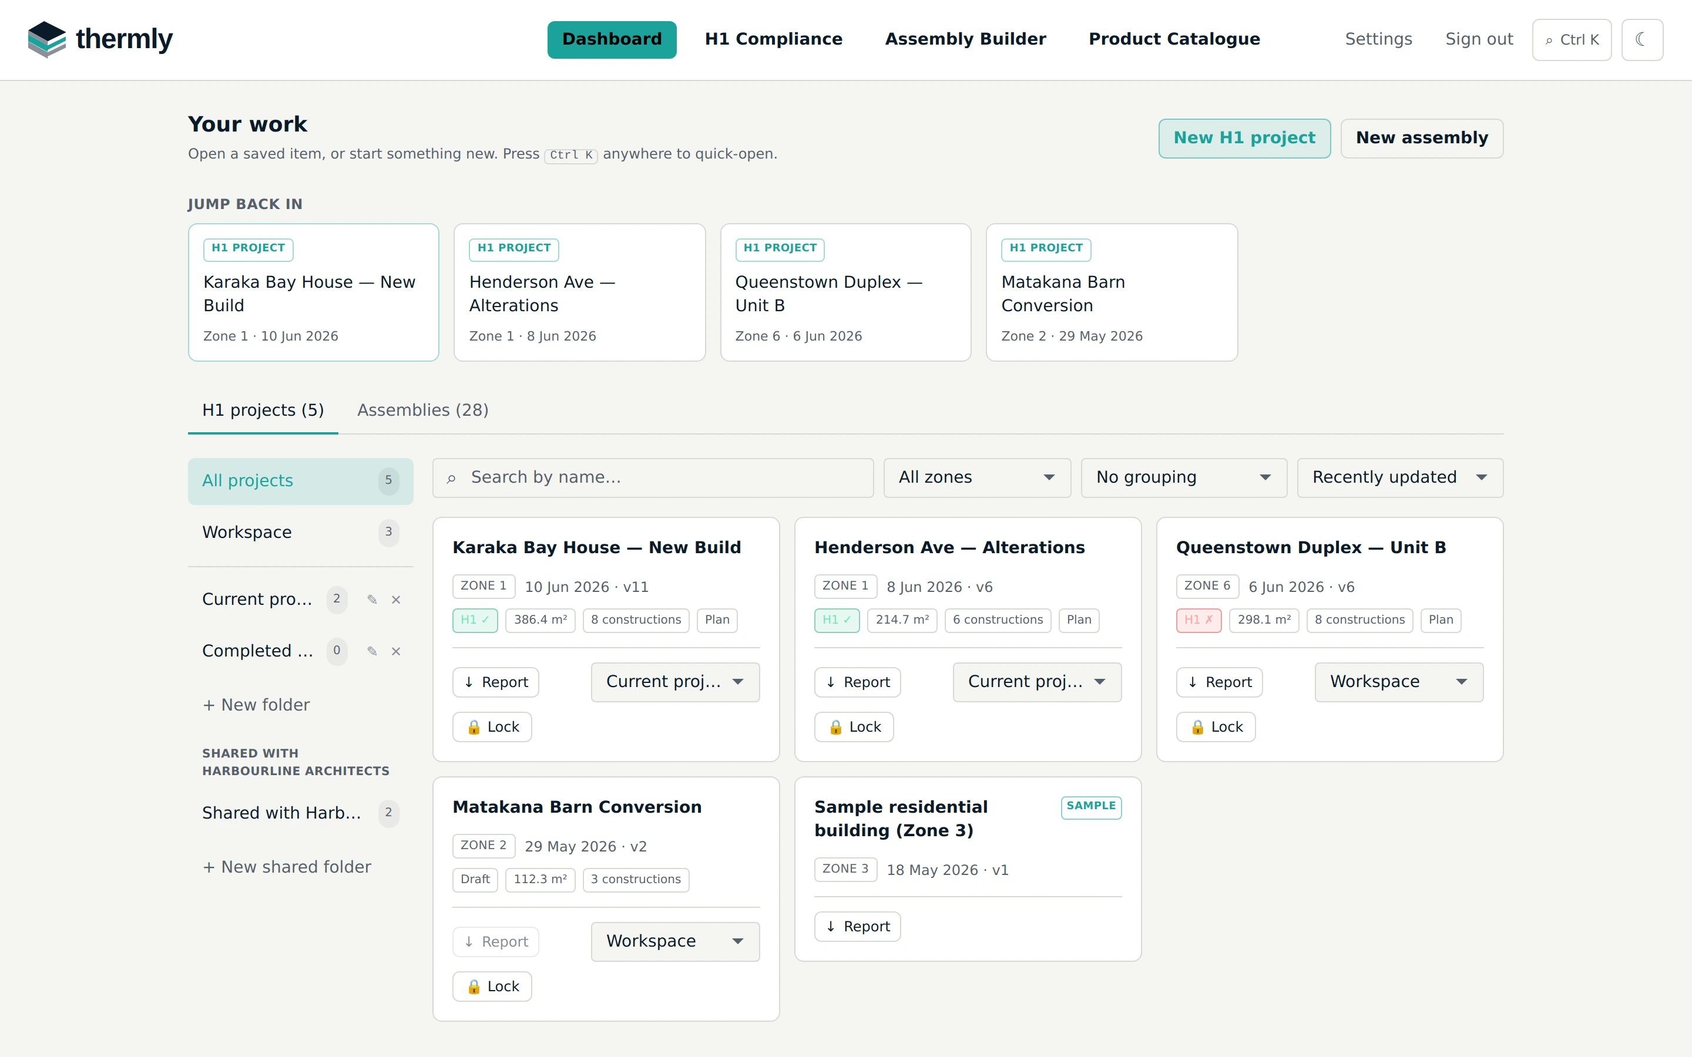This screenshot has width=1692, height=1057.
Task: Click the SAMPLE badge on sample building
Action: (1091, 807)
